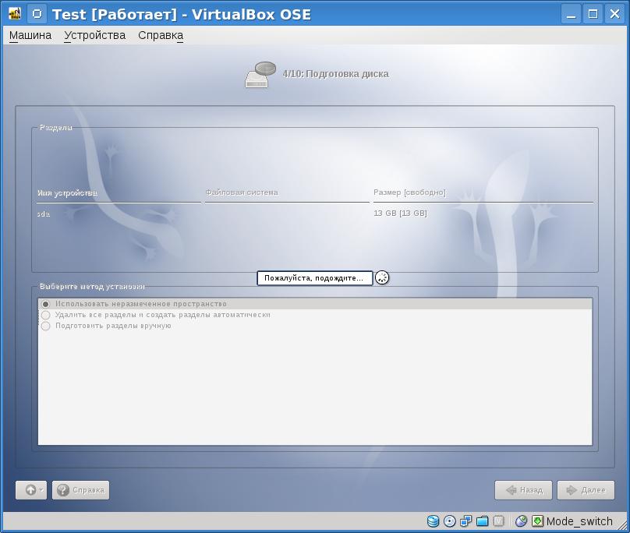Expand the installer options dropdown at bottom left

(31, 490)
